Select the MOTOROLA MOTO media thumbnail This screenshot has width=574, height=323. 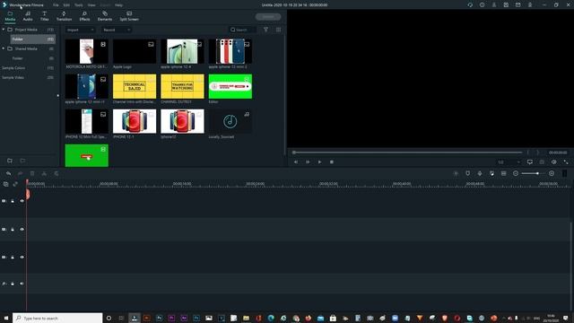87,51
